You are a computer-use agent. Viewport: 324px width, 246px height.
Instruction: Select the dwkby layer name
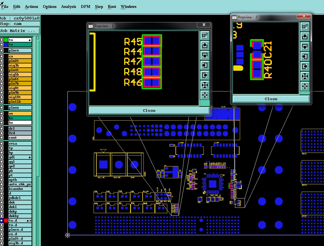pos(20,216)
